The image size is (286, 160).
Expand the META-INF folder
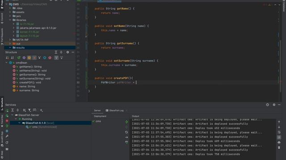(x=10, y=40)
